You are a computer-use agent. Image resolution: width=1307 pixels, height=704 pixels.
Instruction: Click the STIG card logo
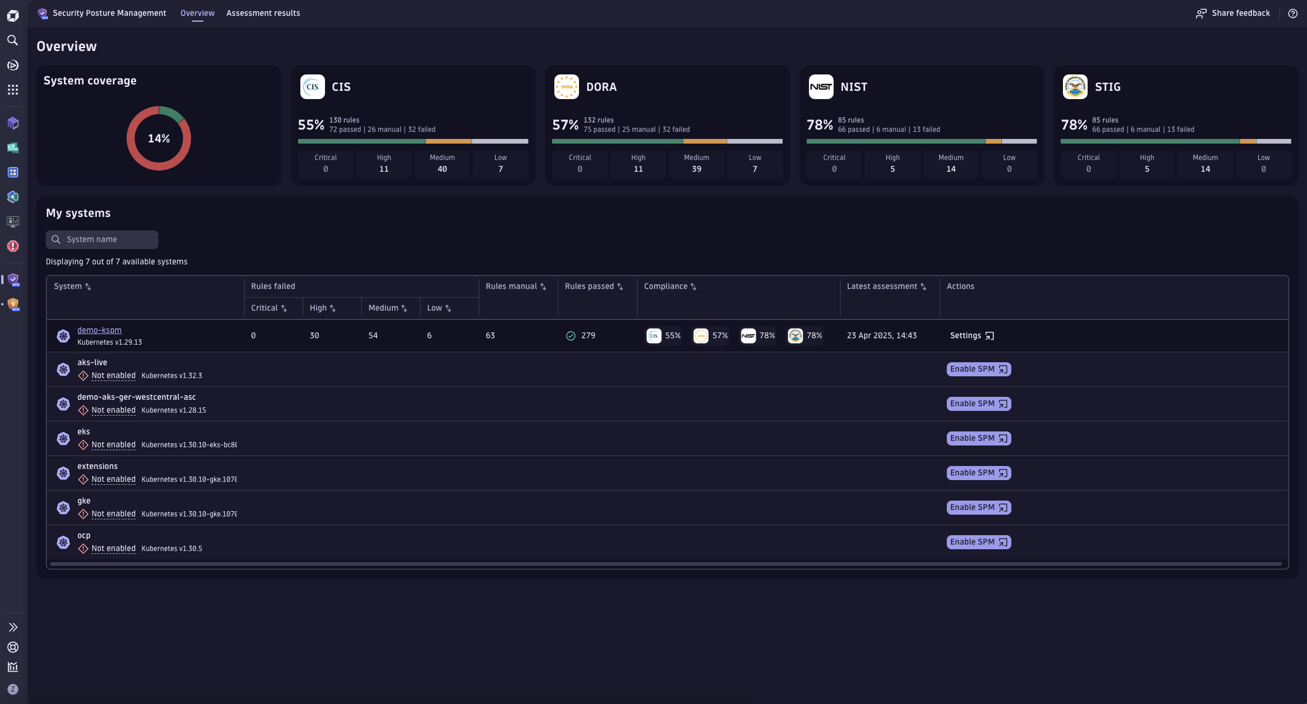pos(1075,87)
